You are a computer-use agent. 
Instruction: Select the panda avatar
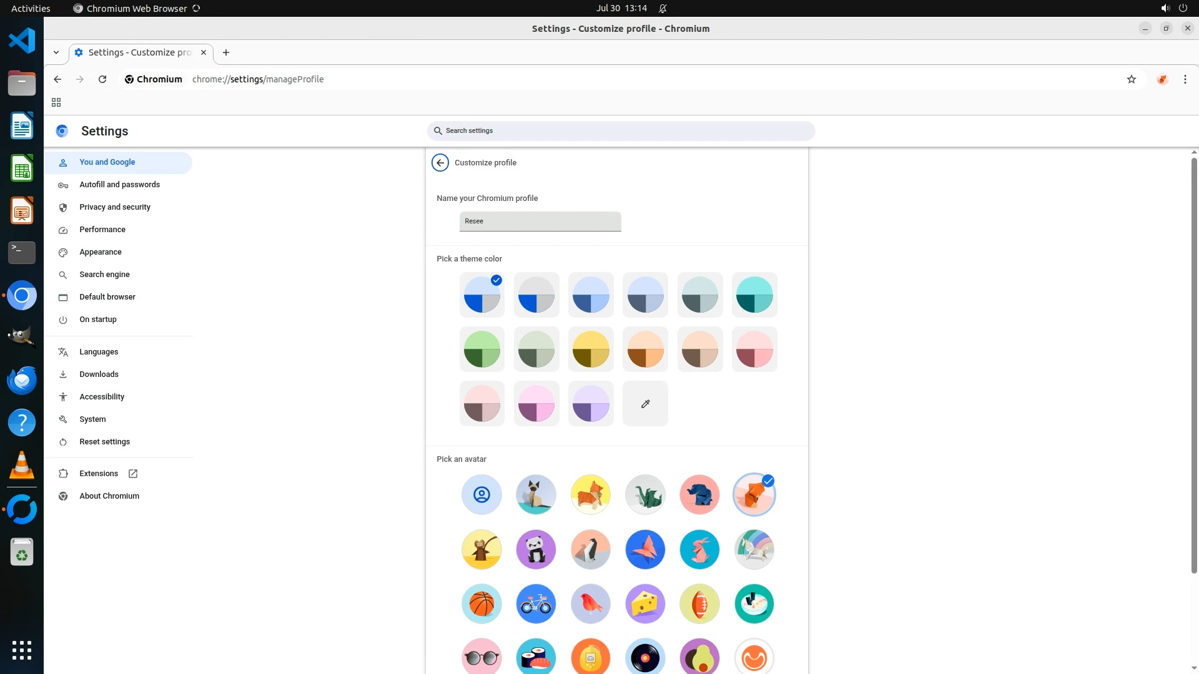(x=536, y=549)
